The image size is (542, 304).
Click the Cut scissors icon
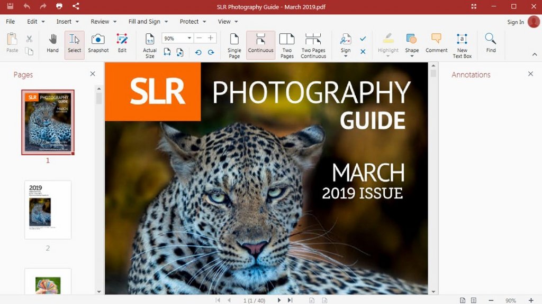pos(30,39)
